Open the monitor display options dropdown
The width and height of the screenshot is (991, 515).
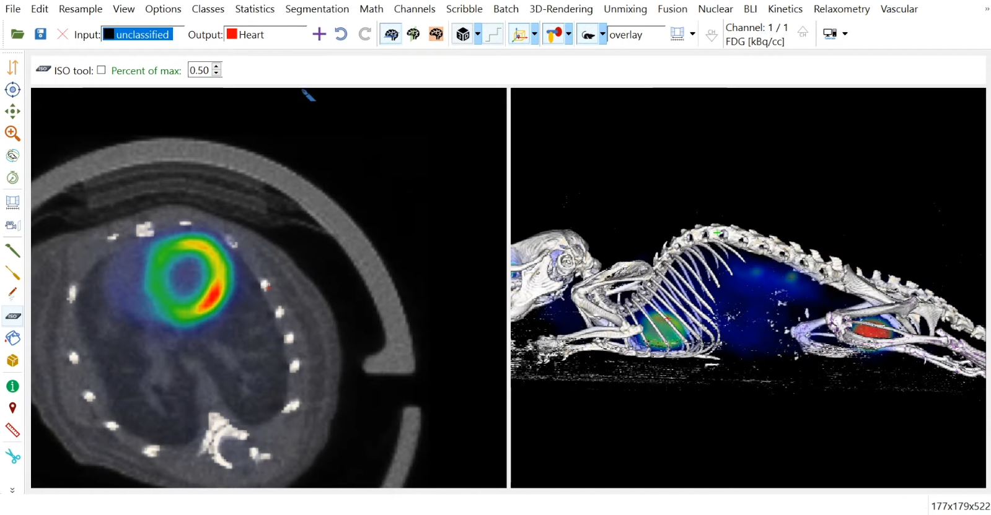845,34
